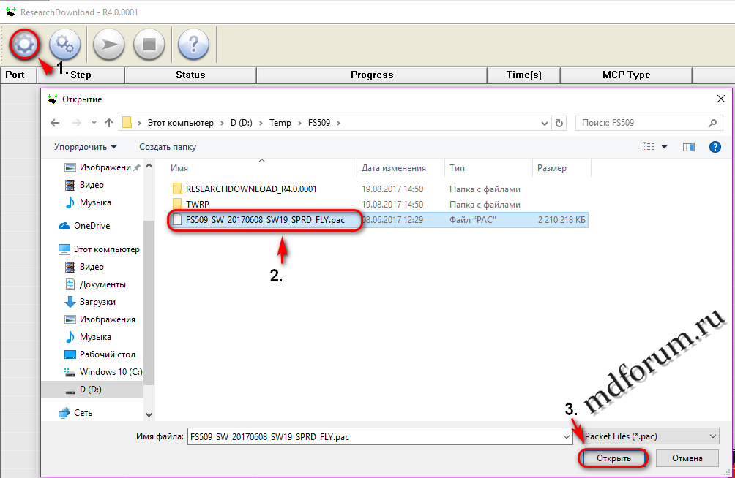This screenshot has width=735, height=478.
Task: Open the Help question mark toolbar icon
Action: pyautogui.click(x=193, y=45)
